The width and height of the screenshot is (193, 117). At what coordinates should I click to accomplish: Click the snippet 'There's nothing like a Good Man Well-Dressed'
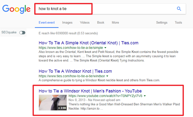pos(124,106)
